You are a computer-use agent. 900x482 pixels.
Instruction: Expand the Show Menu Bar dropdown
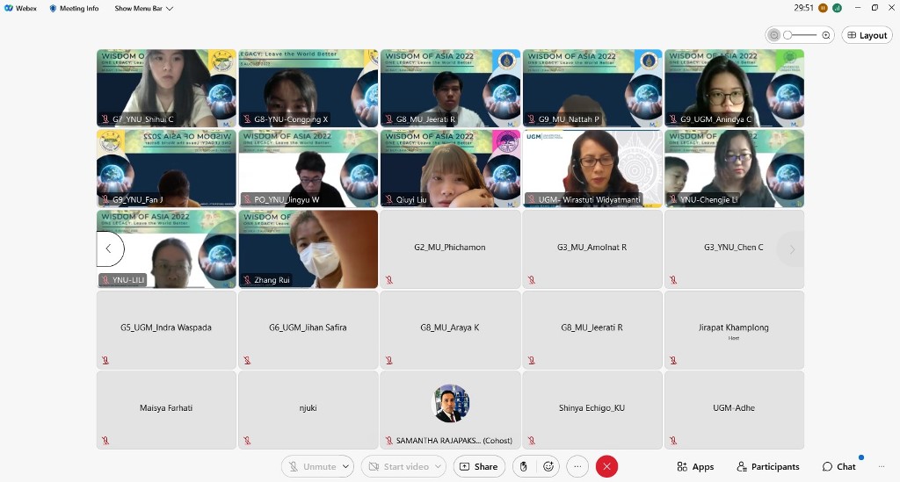[144, 8]
